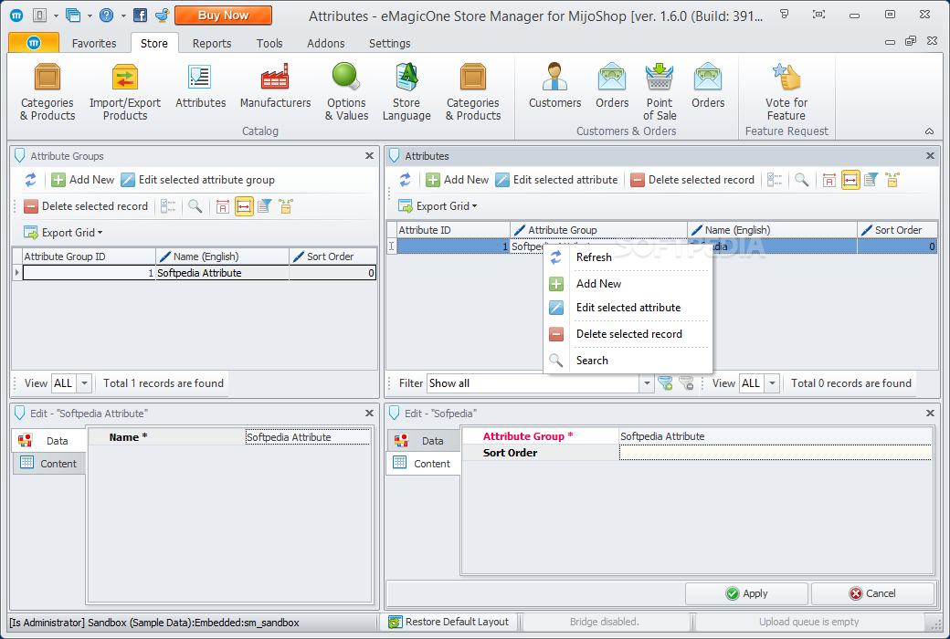The height and width of the screenshot is (639, 950).
Task: Click filter icon in Attributes toolbar
Action: click(x=871, y=180)
